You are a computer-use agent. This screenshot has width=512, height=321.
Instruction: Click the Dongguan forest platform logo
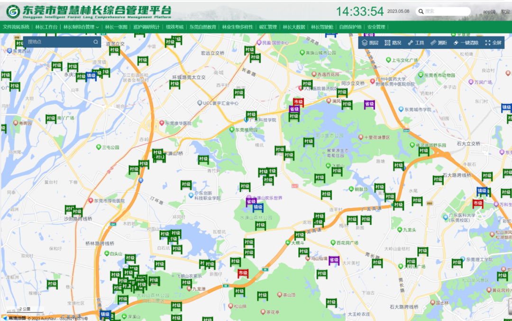click(13, 11)
